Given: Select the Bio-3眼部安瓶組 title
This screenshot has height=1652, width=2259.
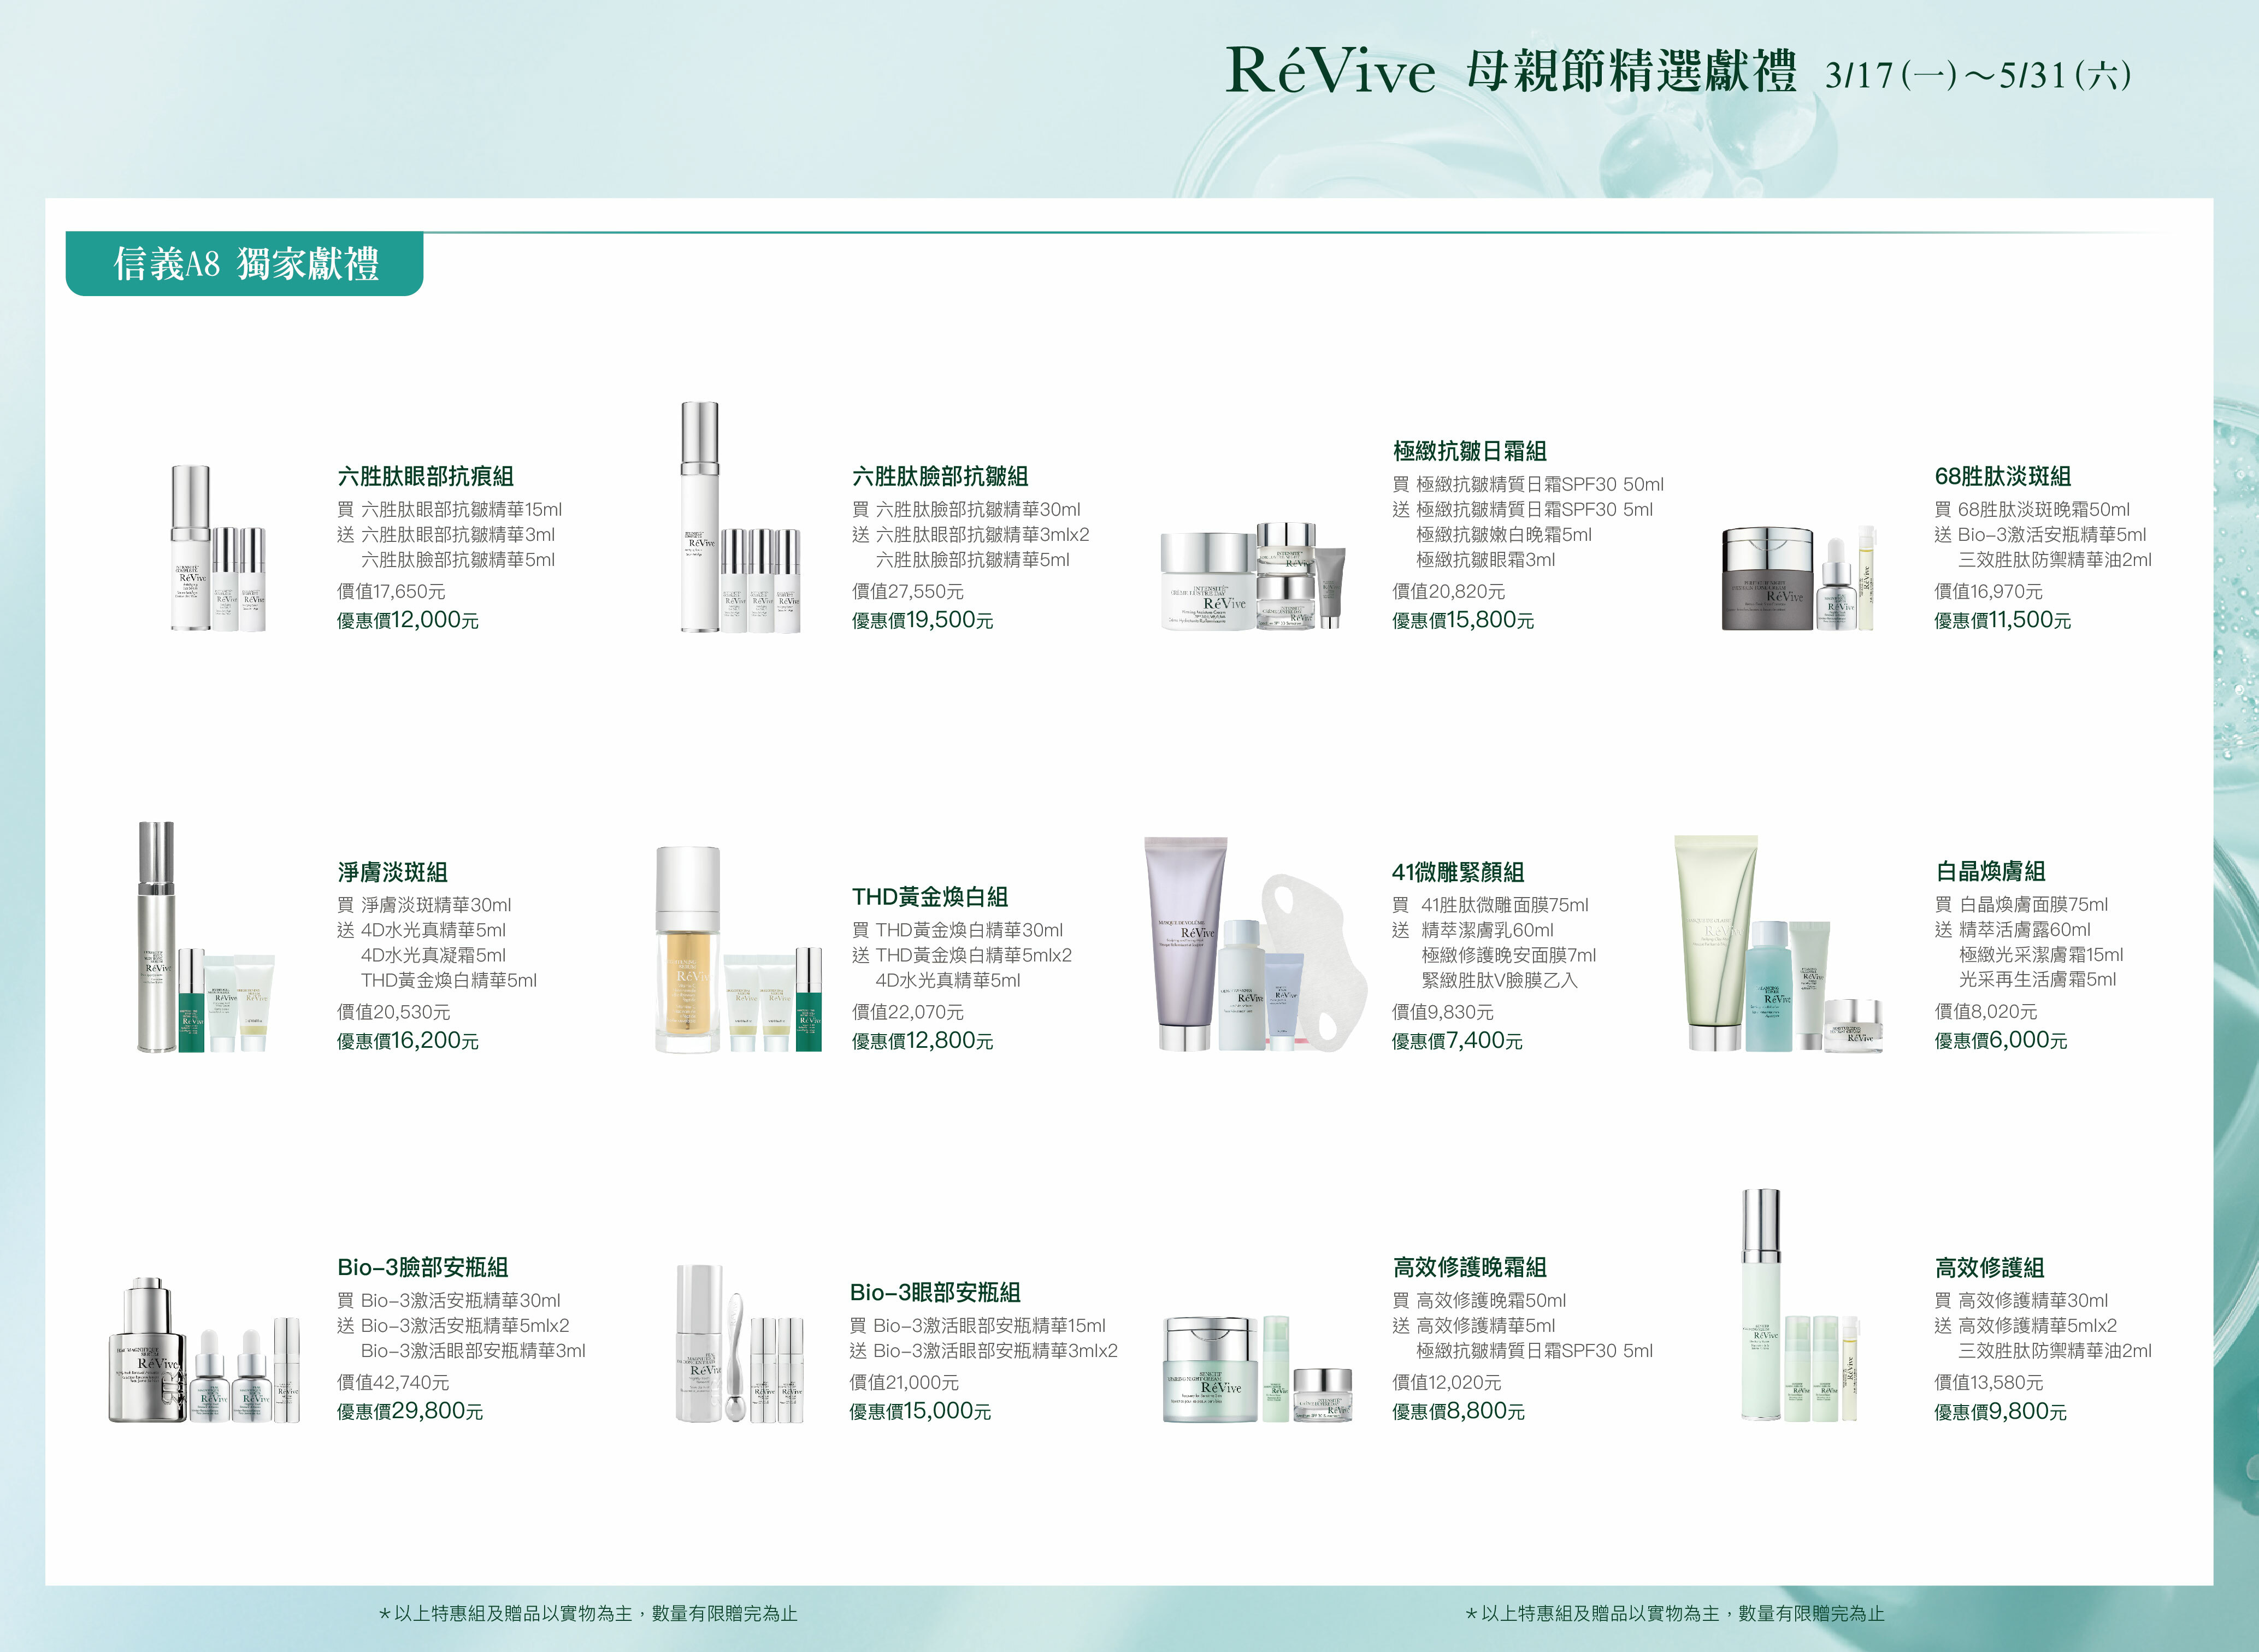Looking at the screenshot, I should tap(935, 1292).
